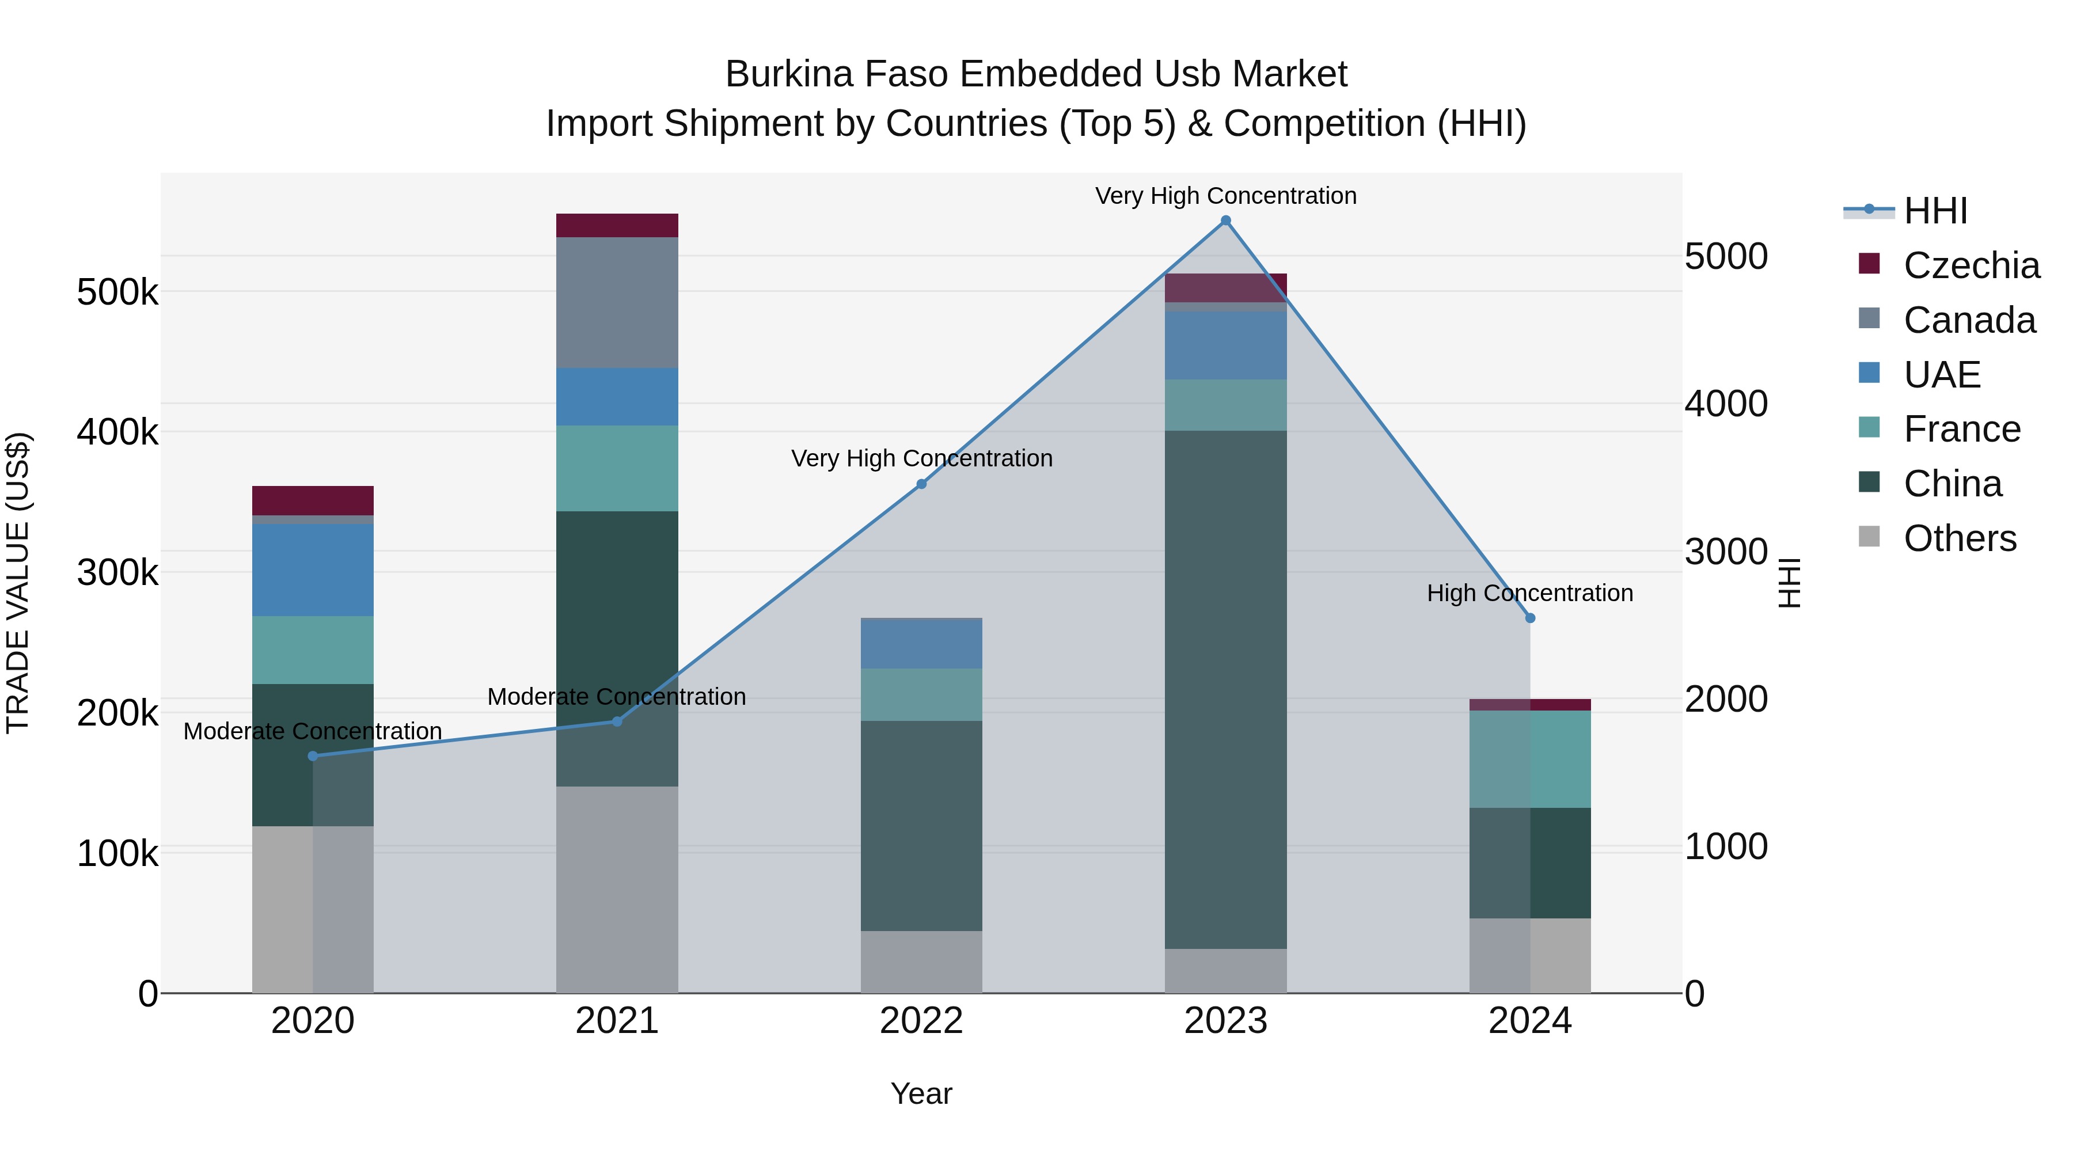This screenshot has height=1166, width=2073.
Task: Click the 2022 Very High Concentration annotation
Action: point(921,459)
